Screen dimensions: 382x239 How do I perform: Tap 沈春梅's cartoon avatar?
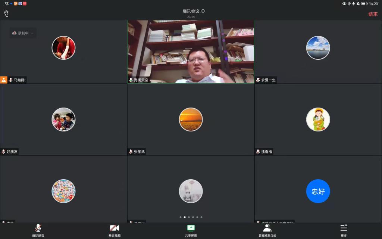click(x=318, y=119)
